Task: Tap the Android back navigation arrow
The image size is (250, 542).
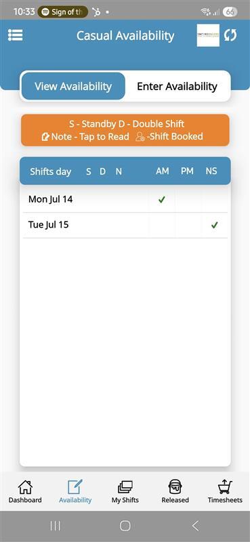Action: tap(195, 526)
